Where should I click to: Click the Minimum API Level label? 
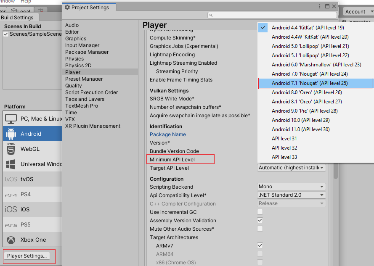click(172, 160)
